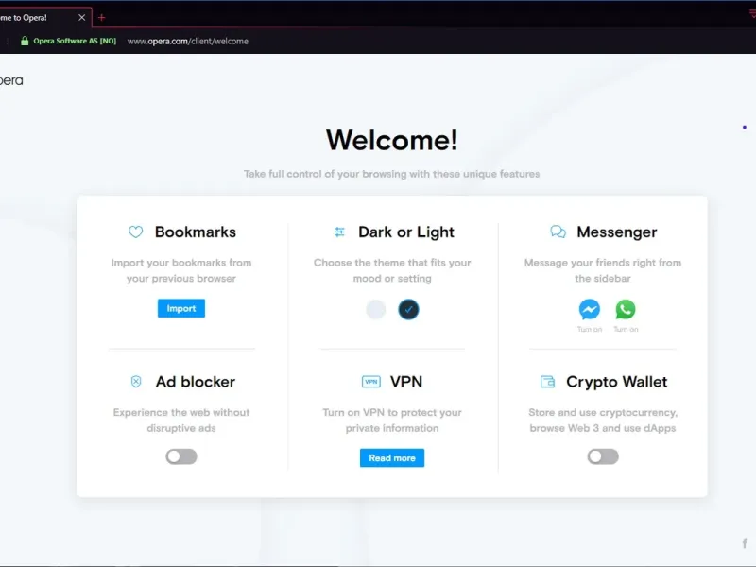Click 'Experience the web without disruptive ads' text
Image resolution: width=756 pixels, height=567 pixels.
(181, 420)
